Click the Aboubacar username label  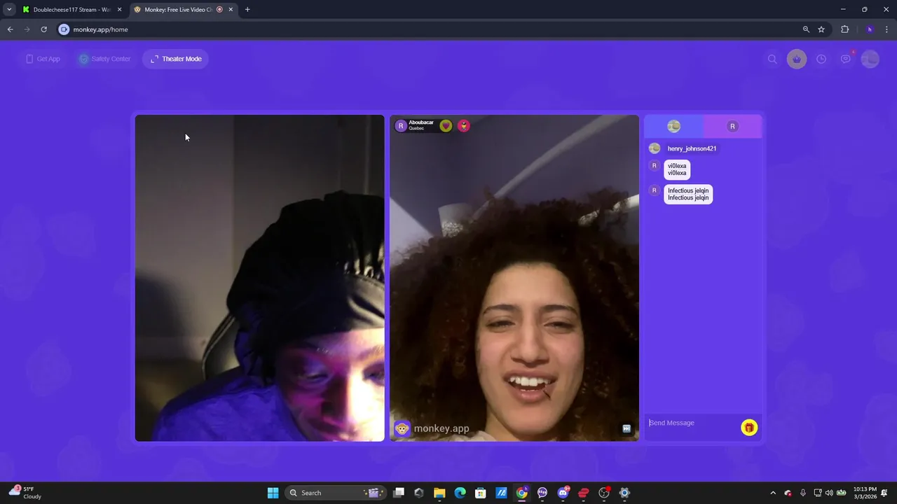(421, 122)
